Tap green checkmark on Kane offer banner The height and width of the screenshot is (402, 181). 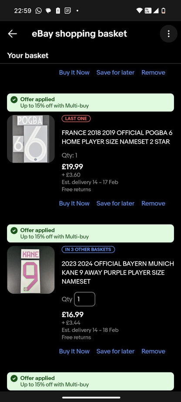click(14, 231)
